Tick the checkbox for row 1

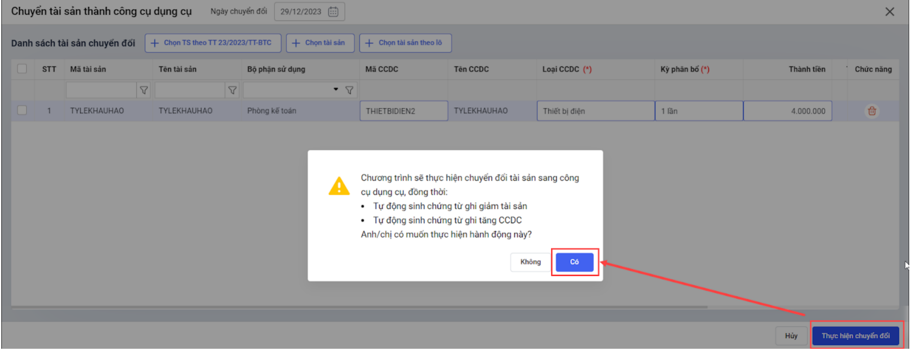coord(22,110)
